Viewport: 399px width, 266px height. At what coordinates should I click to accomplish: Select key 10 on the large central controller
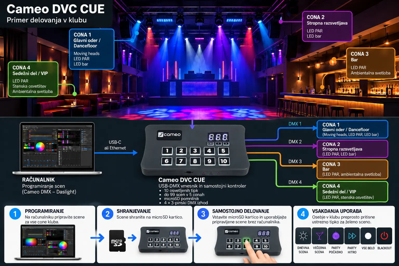tap(224, 161)
